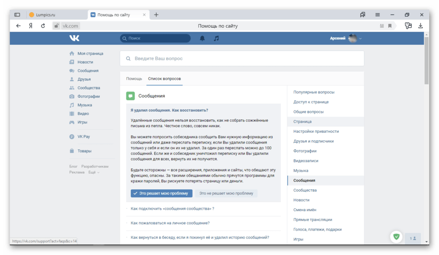Expand question about «сообщения сообщества»
Screen dimensions: 439x255
coord(172,209)
